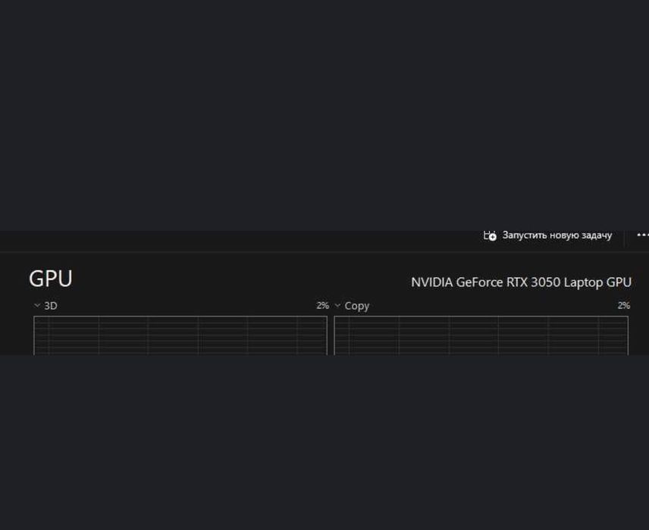Click the GPU heading
This screenshot has height=530, width=649.
click(x=51, y=279)
